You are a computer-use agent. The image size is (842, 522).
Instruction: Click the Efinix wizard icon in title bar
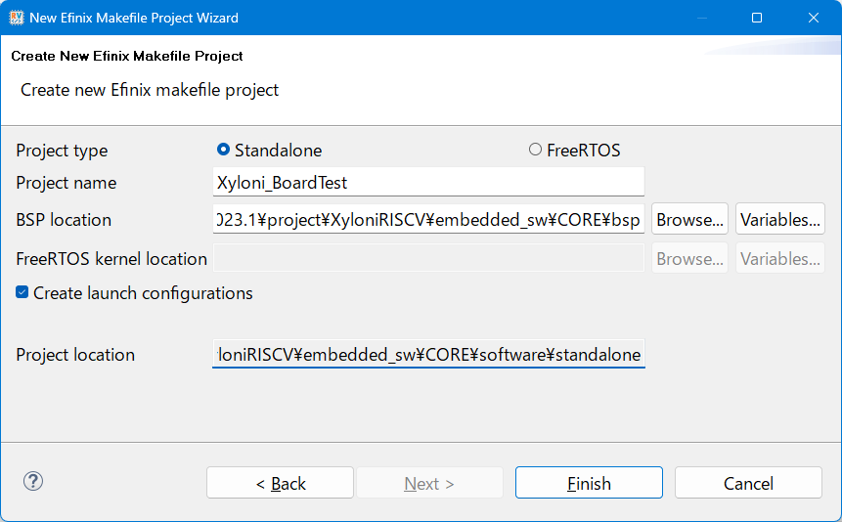pos(16,18)
